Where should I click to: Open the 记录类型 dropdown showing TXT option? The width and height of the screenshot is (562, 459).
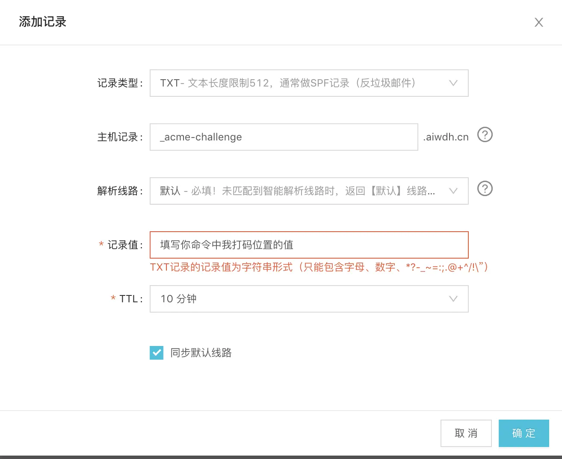309,83
